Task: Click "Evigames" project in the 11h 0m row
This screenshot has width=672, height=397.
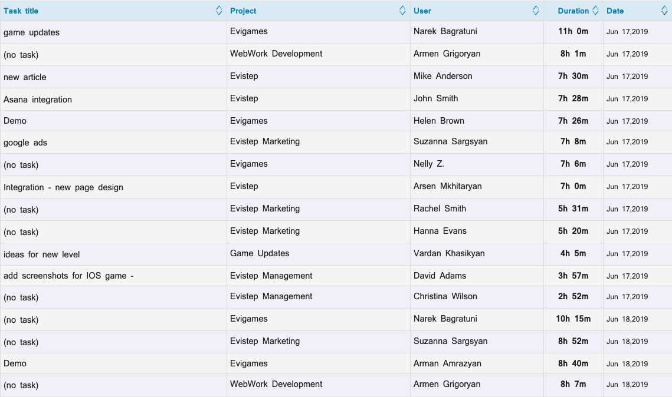Action: click(248, 32)
